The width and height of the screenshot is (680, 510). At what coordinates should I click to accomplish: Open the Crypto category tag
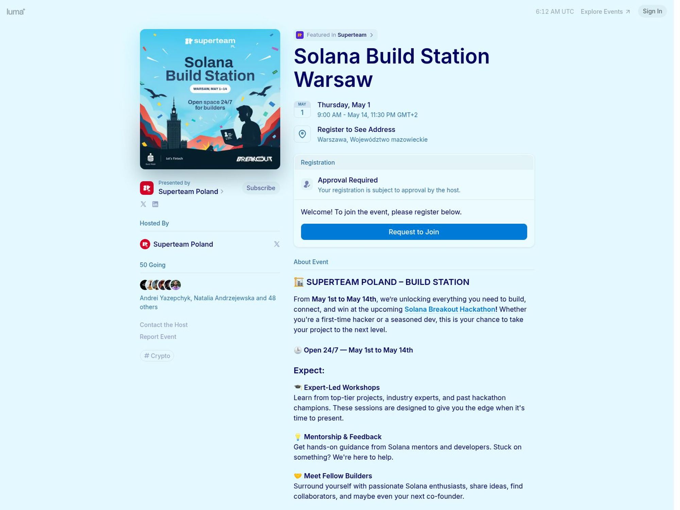pos(157,356)
